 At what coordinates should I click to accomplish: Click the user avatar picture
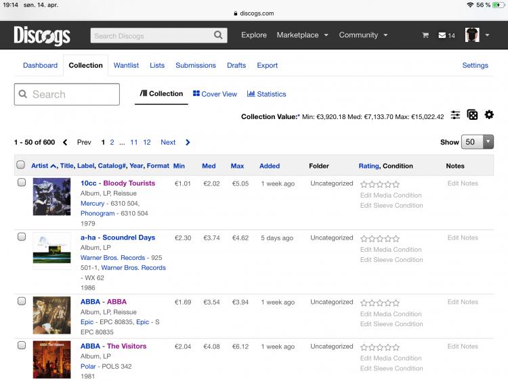click(472, 35)
